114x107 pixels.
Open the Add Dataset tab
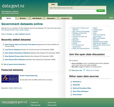37,18
